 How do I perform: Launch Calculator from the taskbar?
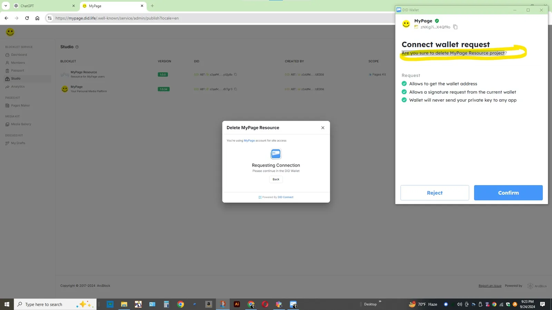click(166, 304)
